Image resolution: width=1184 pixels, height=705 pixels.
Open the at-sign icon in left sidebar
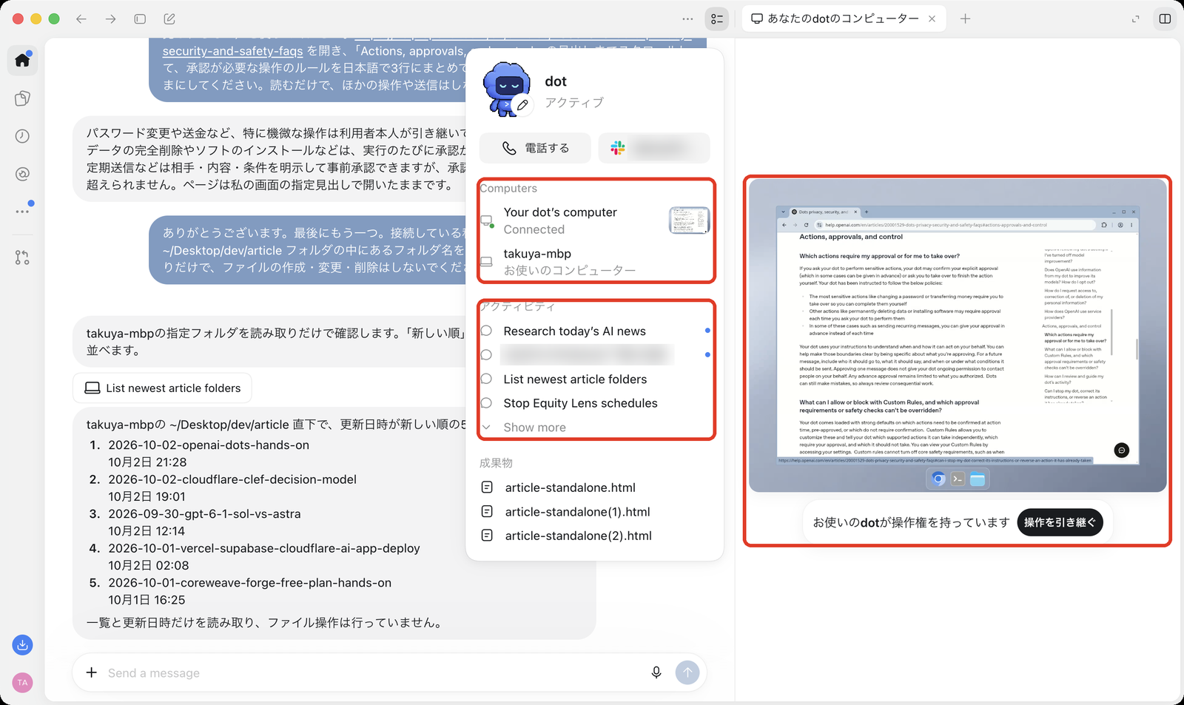coord(22,174)
